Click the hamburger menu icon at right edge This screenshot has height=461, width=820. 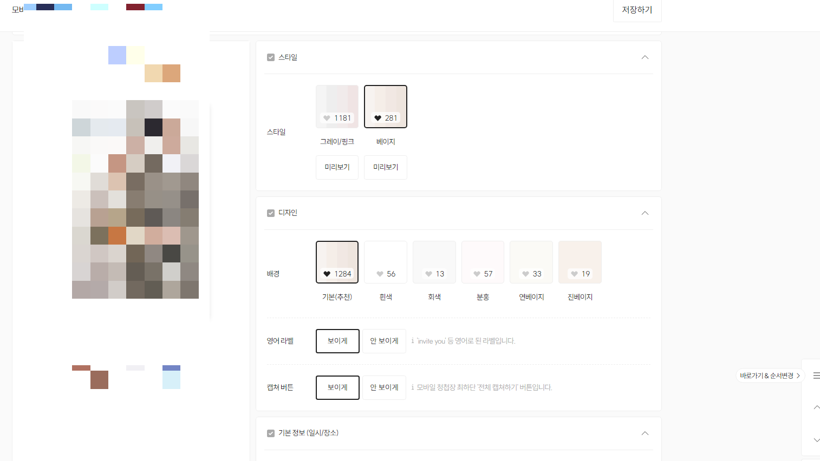point(816,376)
